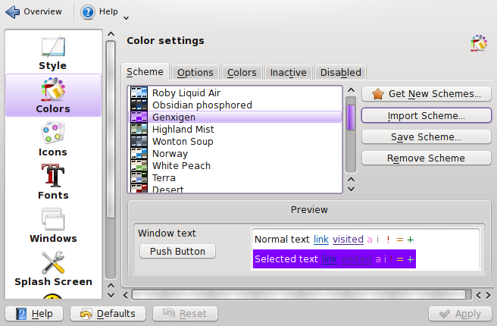
Task: Click the blue Overview back arrow
Action: point(13,11)
